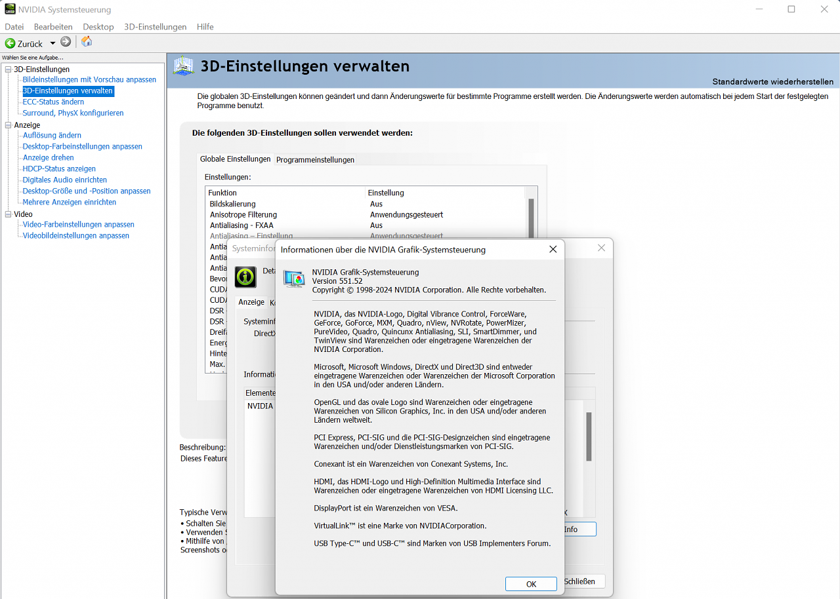The height and width of the screenshot is (599, 840).
Task: Click OK in the Informationen dialog
Action: (x=531, y=584)
